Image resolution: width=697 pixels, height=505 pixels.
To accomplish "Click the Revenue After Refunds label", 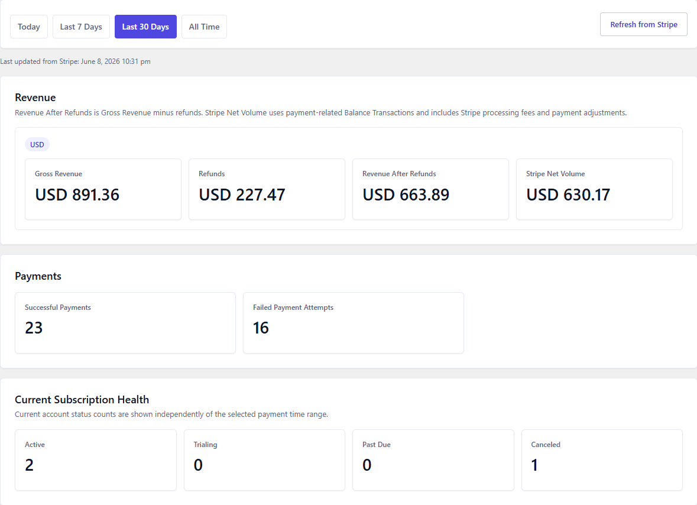I will pyautogui.click(x=398, y=174).
